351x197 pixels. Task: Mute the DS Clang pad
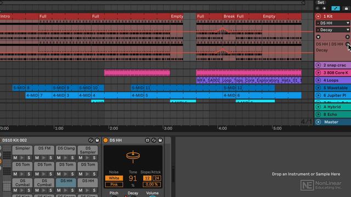click(x=59, y=158)
